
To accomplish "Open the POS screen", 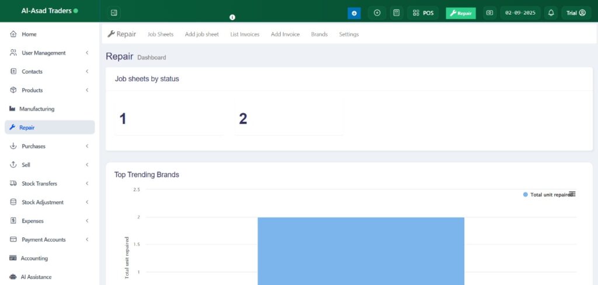I will [423, 13].
